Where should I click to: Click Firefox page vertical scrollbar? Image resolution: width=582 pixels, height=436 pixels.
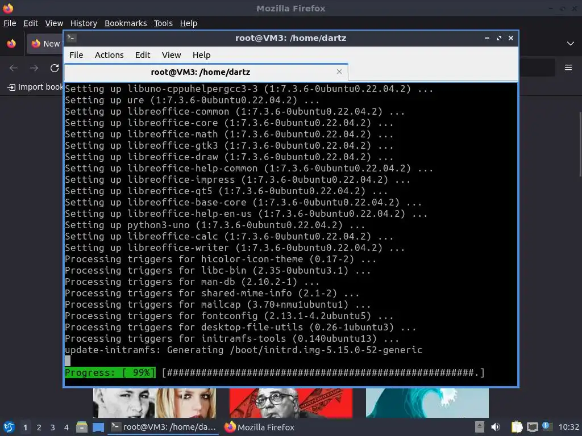coord(580,144)
